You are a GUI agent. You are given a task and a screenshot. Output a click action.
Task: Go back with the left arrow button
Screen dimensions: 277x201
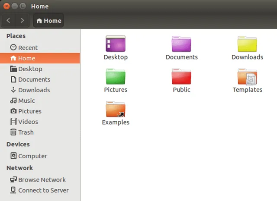click(x=8, y=20)
